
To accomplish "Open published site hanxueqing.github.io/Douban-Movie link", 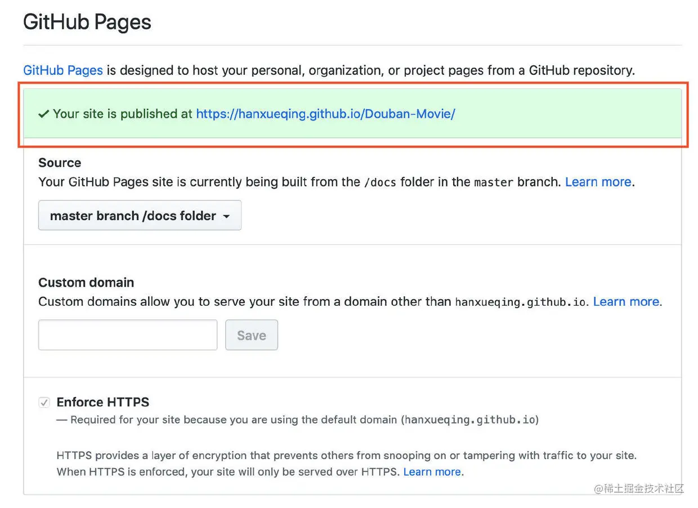I will pos(325,114).
